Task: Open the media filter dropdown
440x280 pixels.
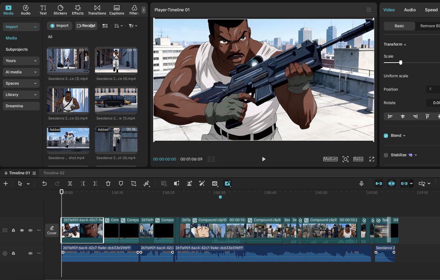Action: [x=133, y=26]
